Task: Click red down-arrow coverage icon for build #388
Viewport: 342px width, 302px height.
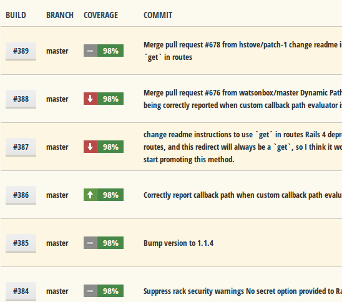Action: tap(90, 99)
